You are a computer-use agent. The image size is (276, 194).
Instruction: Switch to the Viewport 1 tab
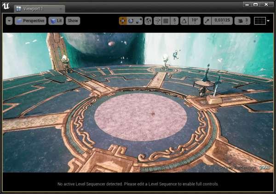pos(39,9)
